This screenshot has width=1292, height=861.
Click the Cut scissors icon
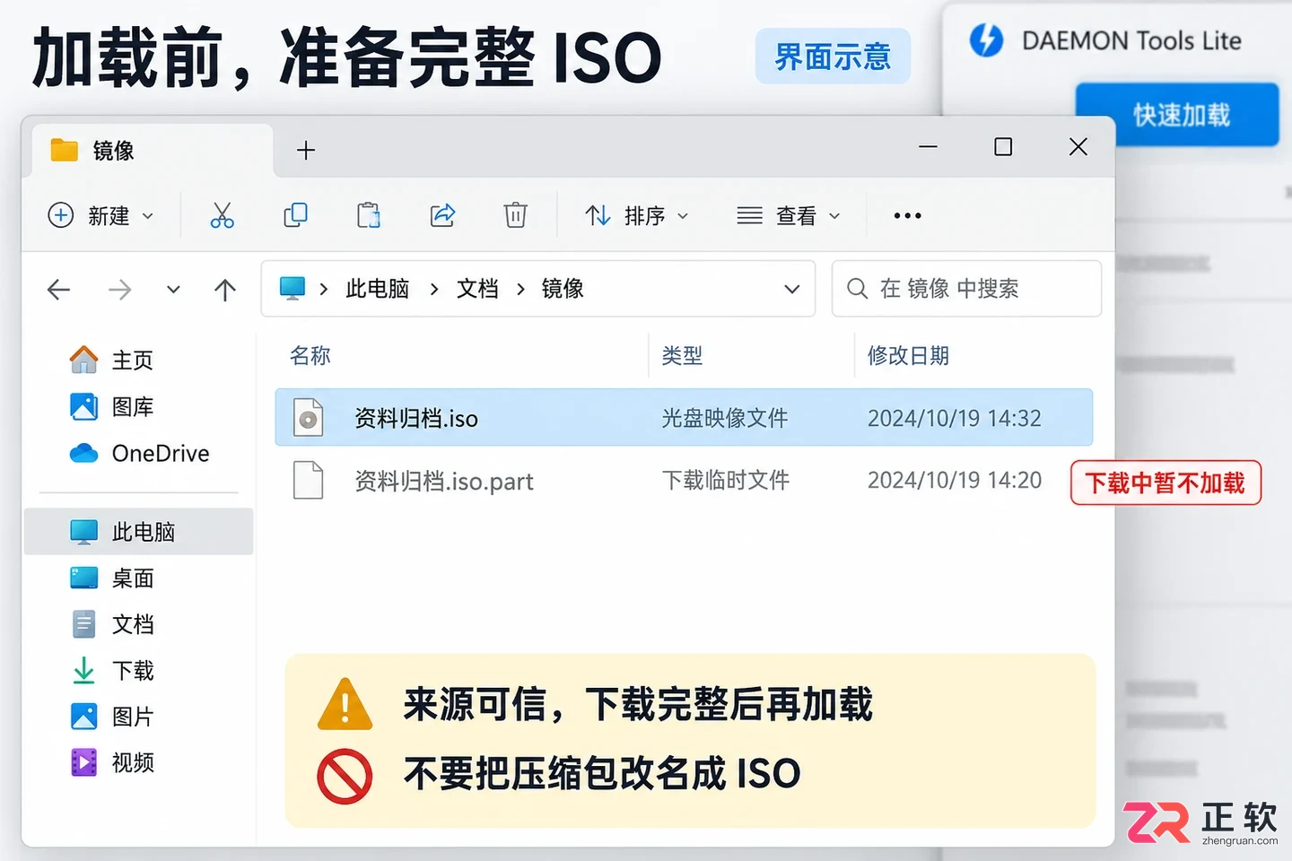[222, 215]
